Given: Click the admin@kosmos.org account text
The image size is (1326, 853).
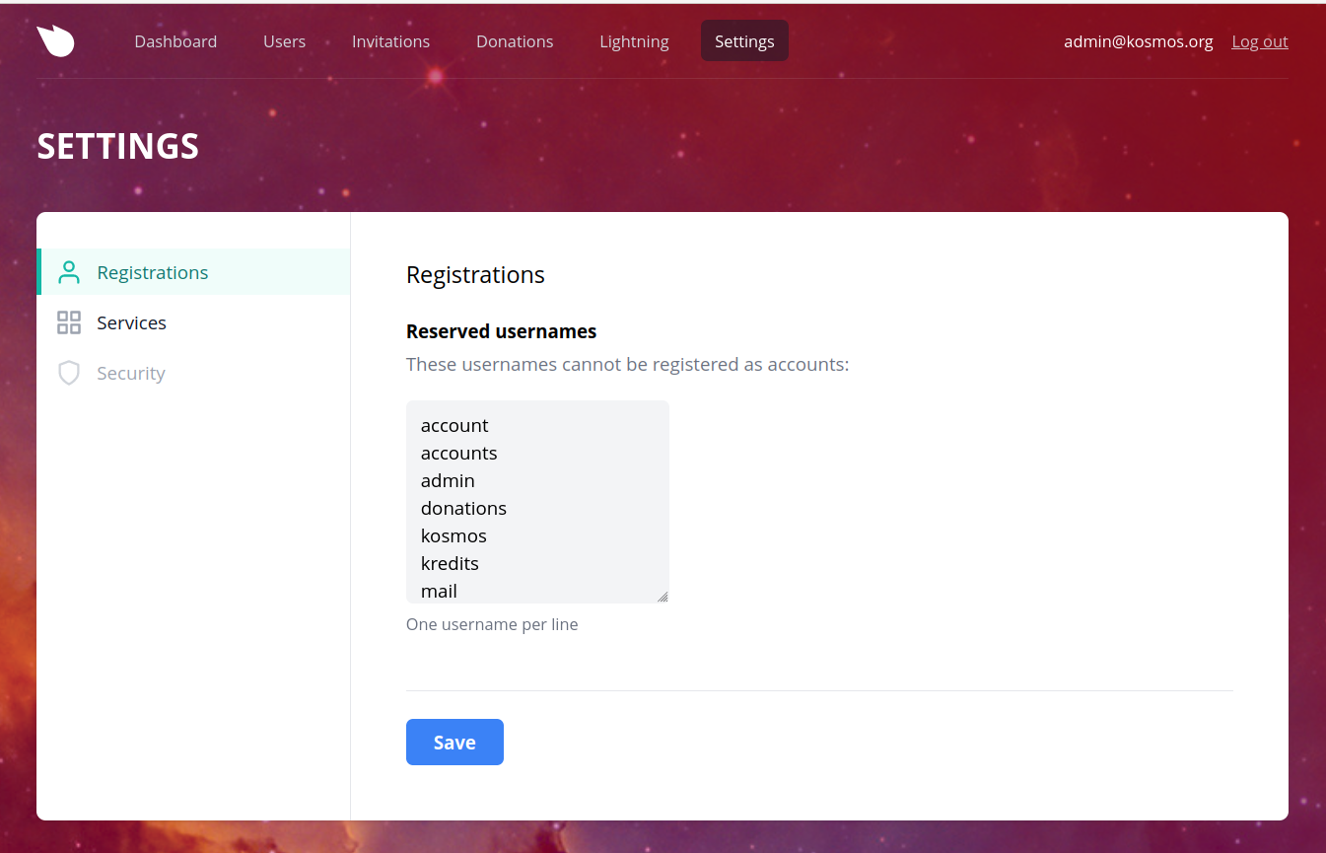Looking at the screenshot, I should tap(1138, 41).
